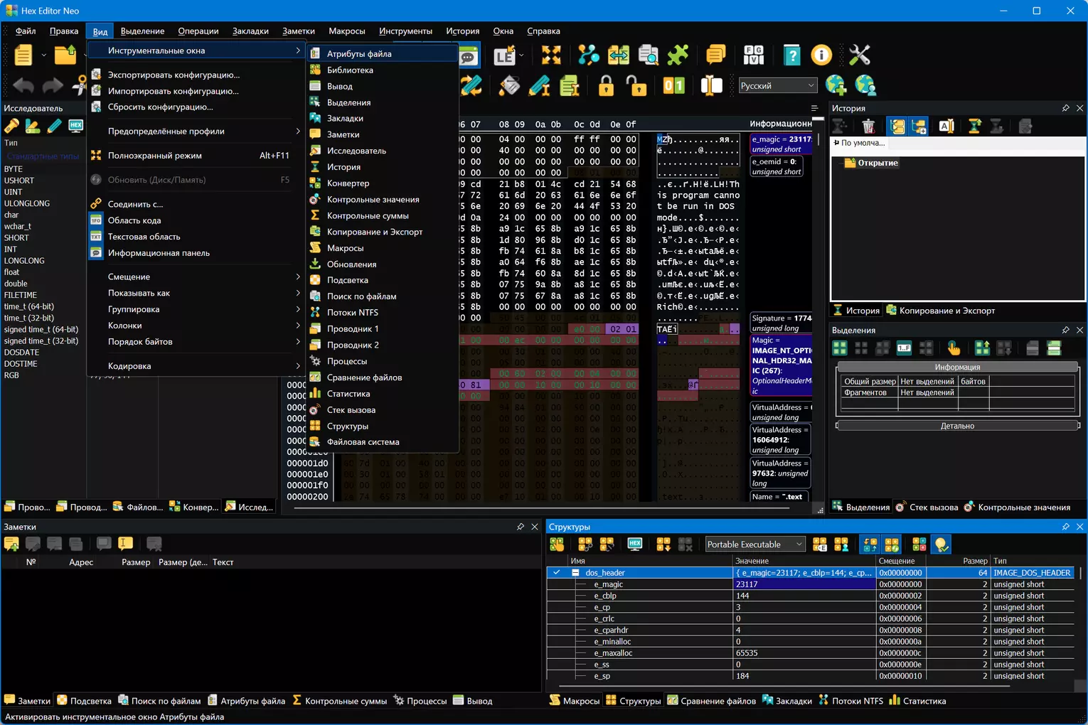Click the lightbulb icon in Структуры toolbar

click(942, 544)
